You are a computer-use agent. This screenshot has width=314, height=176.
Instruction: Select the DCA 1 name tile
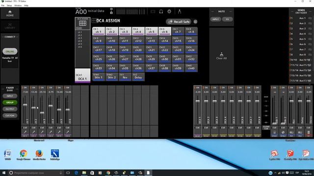[x=82, y=76]
